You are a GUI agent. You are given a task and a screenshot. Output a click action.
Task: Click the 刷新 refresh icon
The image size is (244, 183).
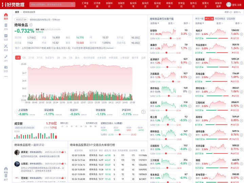231,12
